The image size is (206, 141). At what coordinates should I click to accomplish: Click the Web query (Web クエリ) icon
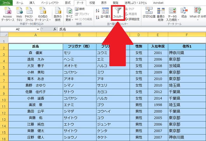click(19, 12)
